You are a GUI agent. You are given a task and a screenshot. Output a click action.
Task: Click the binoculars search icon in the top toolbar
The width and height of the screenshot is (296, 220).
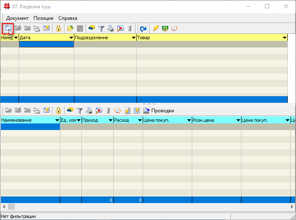tap(92, 28)
